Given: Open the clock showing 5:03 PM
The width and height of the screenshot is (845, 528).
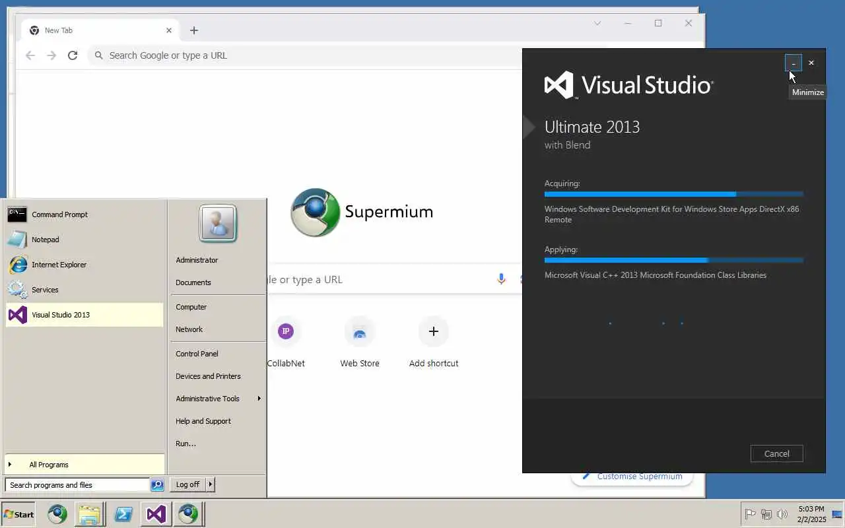Looking at the screenshot, I should pos(811,514).
